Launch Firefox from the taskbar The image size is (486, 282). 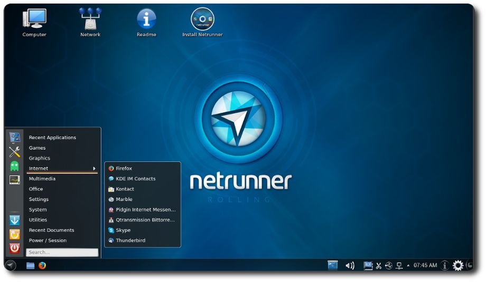(42, 266)
